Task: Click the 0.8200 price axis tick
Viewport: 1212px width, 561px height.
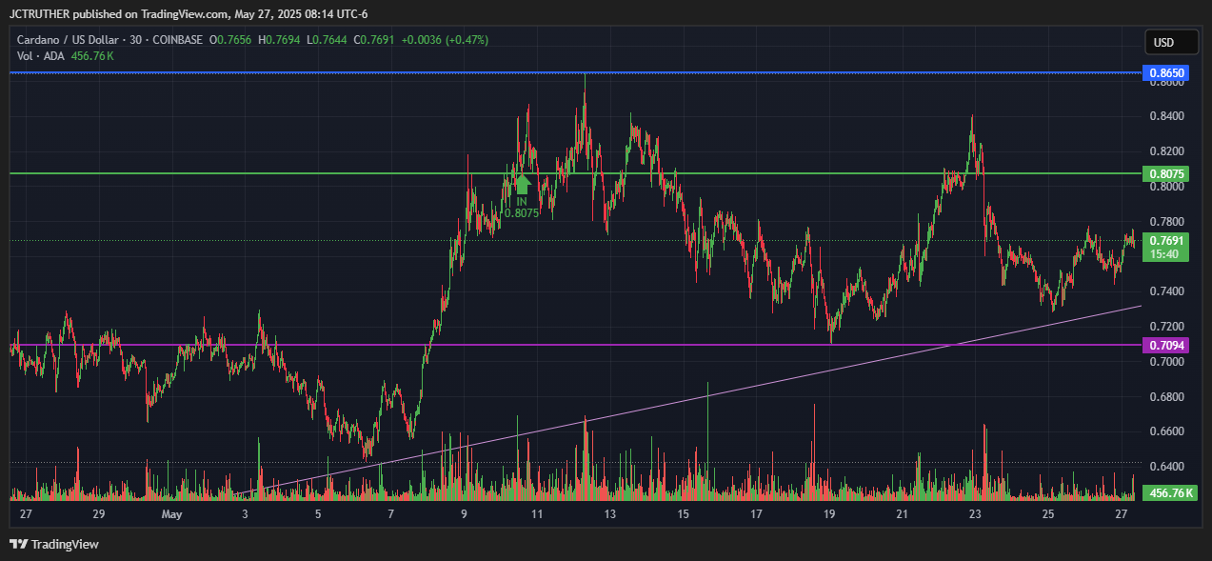Action: [x=1166, y=151]
